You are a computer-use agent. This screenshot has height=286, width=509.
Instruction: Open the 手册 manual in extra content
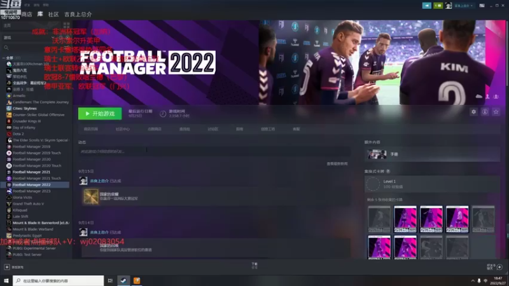click(432, 154)
